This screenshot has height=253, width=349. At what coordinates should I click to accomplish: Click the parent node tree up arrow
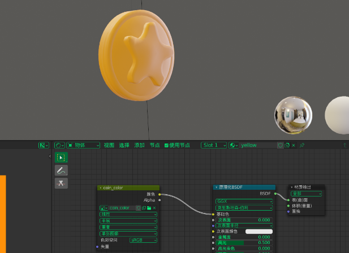tap(345, 145)
